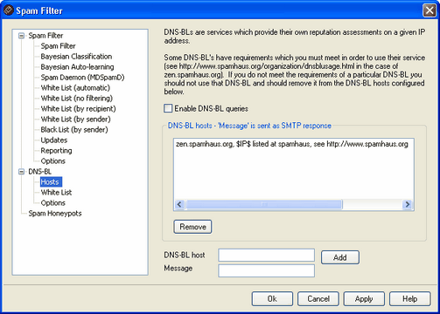This screenshot has width=440, height=314.
Task: Click the hosts list left scroll arrow
Action: pyautogui.click(x=179, y=204)
